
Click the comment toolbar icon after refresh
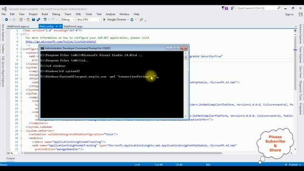[142, 19]
